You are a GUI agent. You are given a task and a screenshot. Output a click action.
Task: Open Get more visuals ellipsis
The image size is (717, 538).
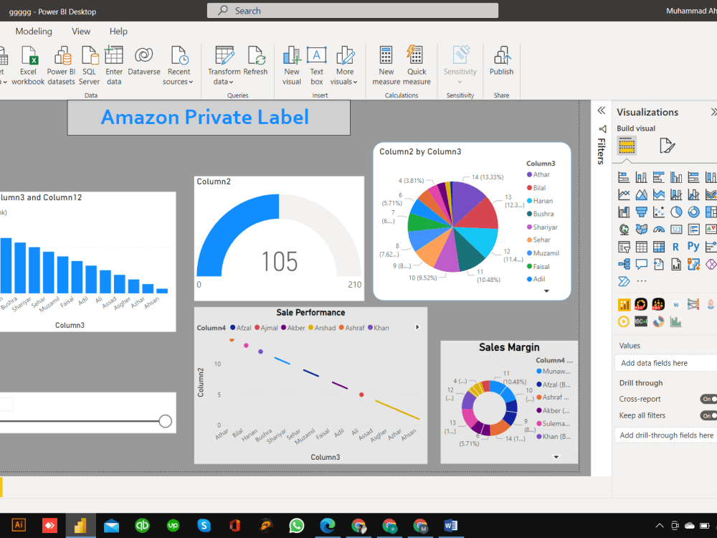click(x=642, y=281)
